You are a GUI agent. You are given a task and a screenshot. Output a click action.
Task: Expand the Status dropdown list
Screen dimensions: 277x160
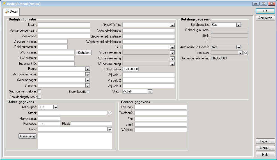coord(150,91)
